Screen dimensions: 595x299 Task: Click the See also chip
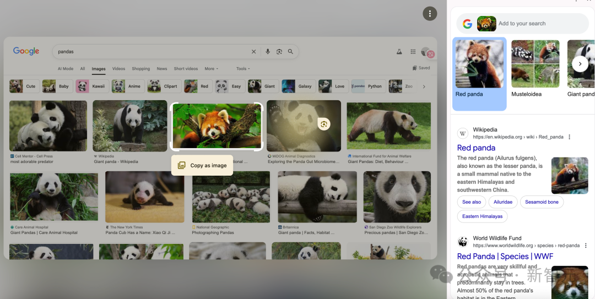[x=471, y=202]
